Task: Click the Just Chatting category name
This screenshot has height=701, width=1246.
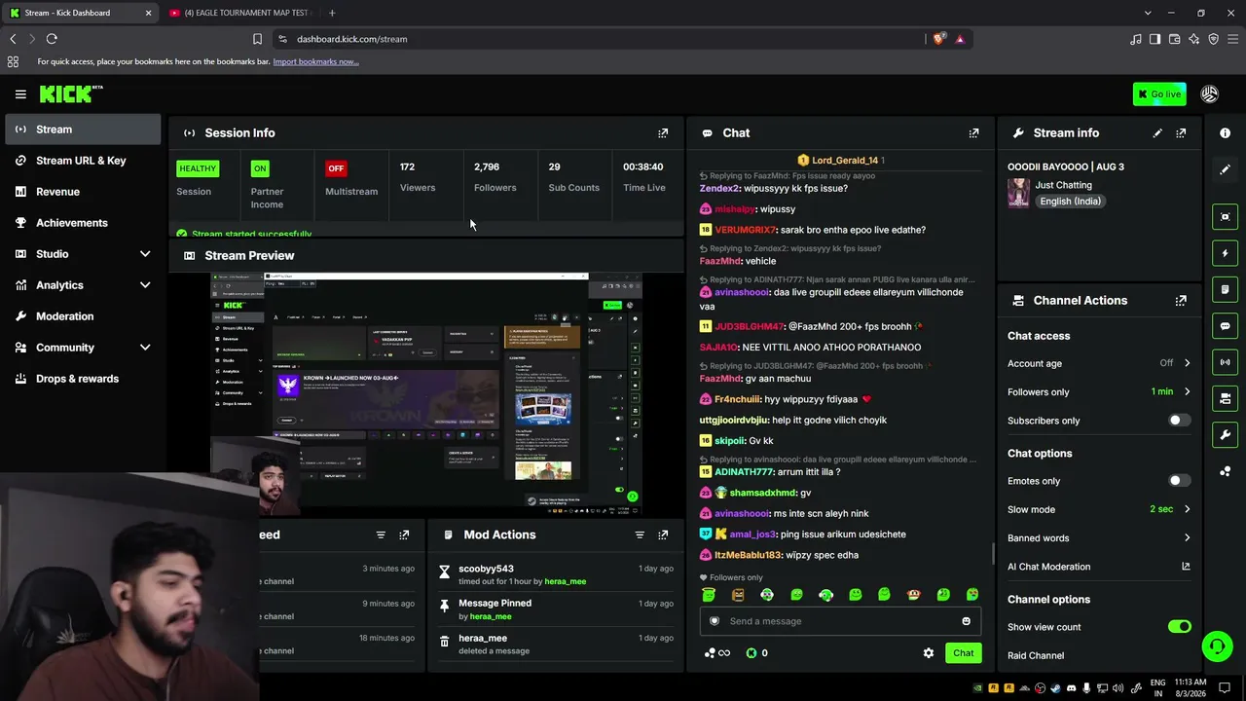Action: pyautogui.click(x=1063, y=185)
